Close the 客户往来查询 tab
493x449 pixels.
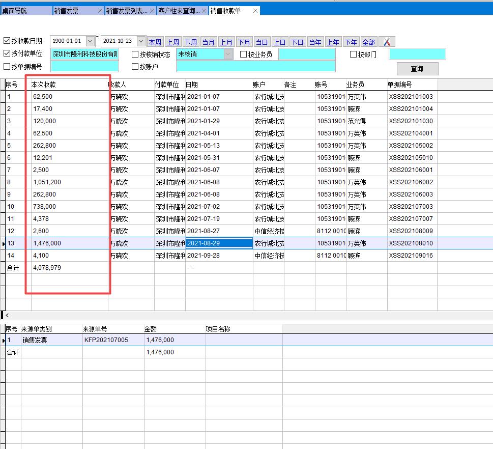pos(204,11)
